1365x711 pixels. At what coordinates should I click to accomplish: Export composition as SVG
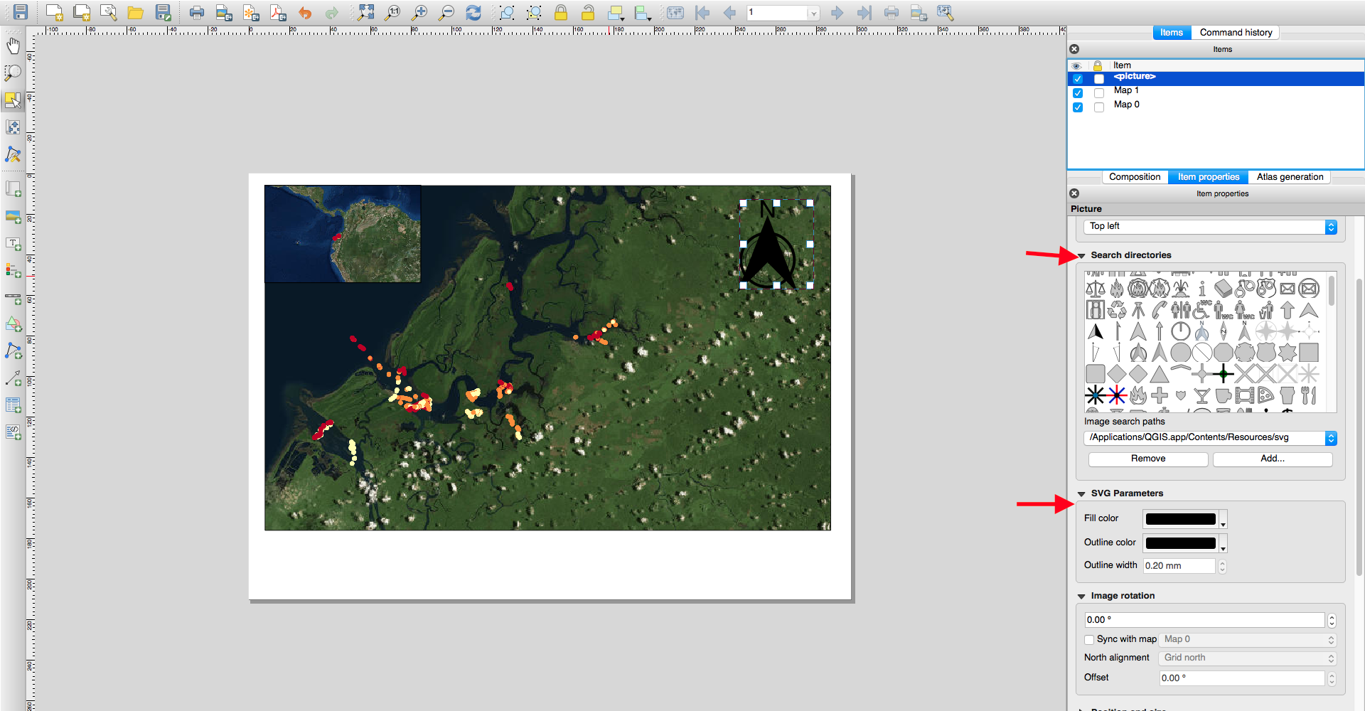click(x=251, y=12)
